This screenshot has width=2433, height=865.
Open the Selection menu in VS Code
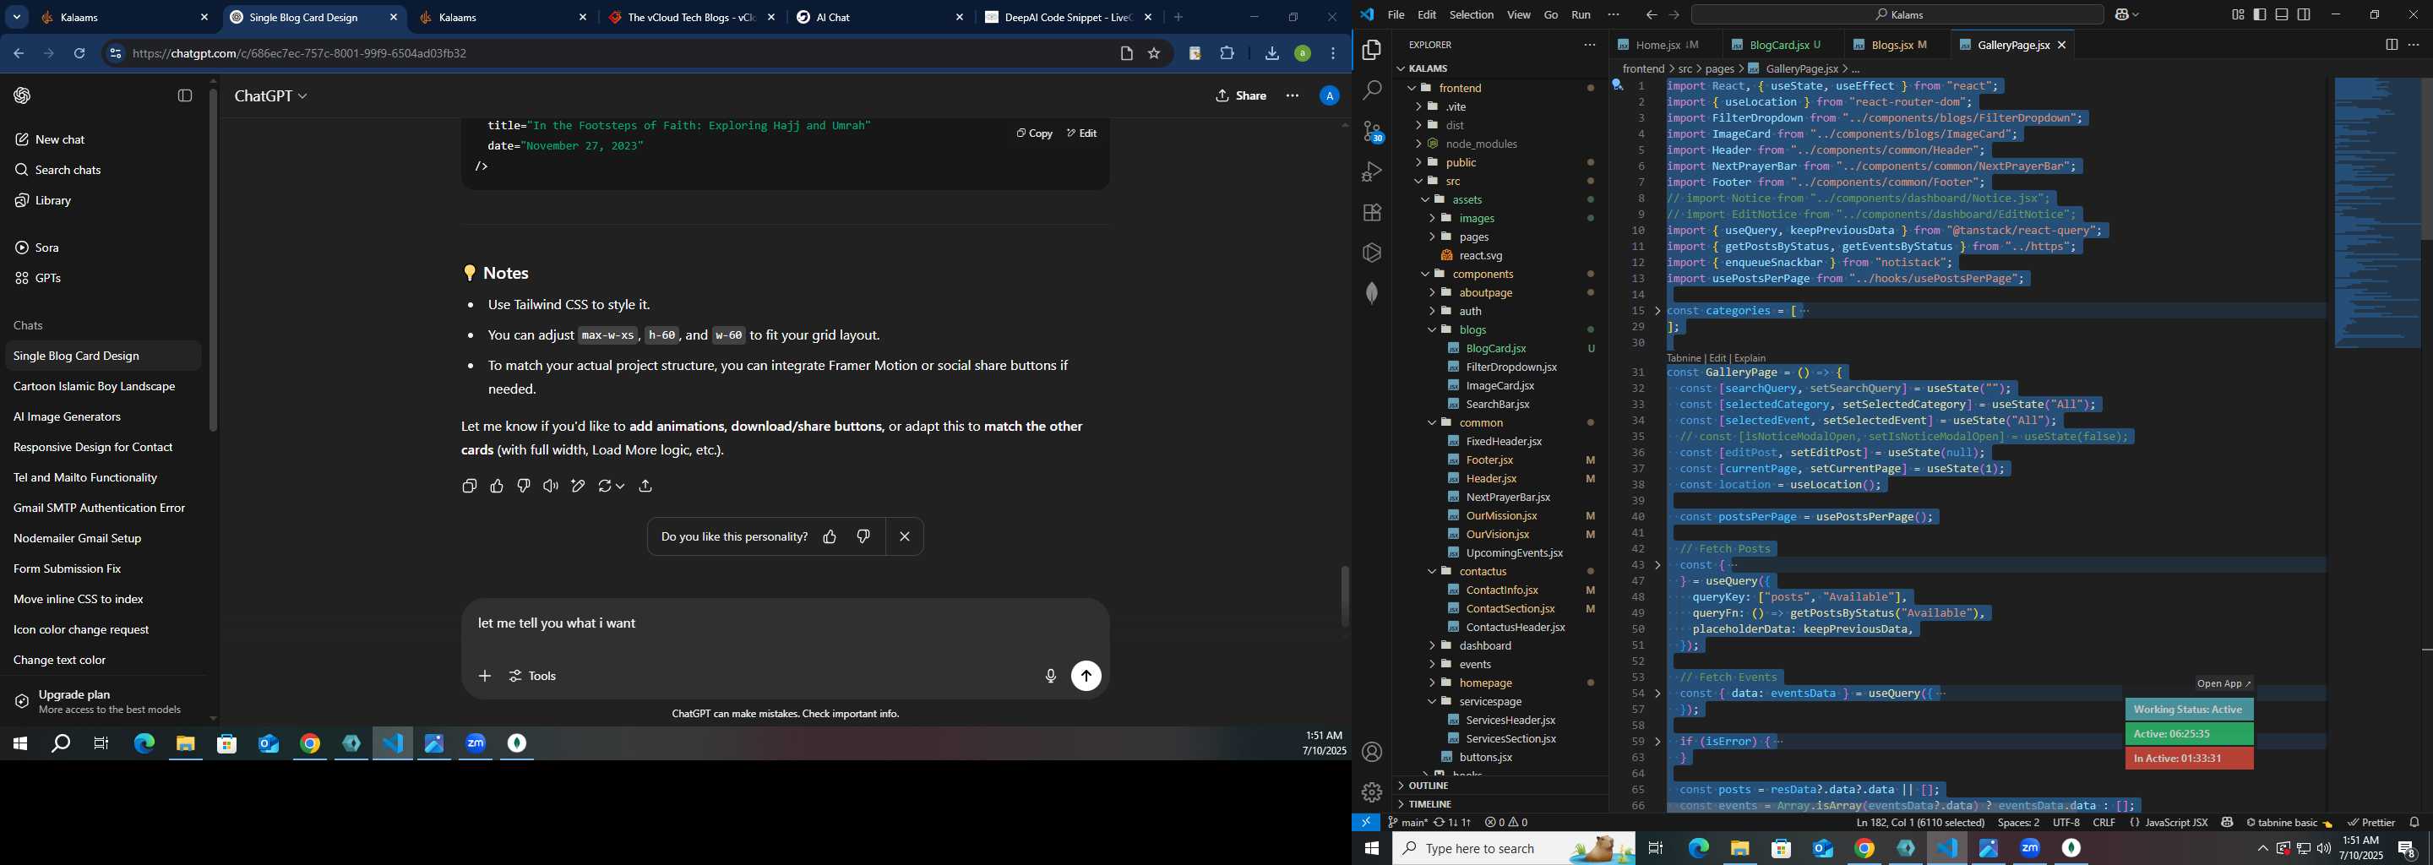click(x=1471, y=15)
